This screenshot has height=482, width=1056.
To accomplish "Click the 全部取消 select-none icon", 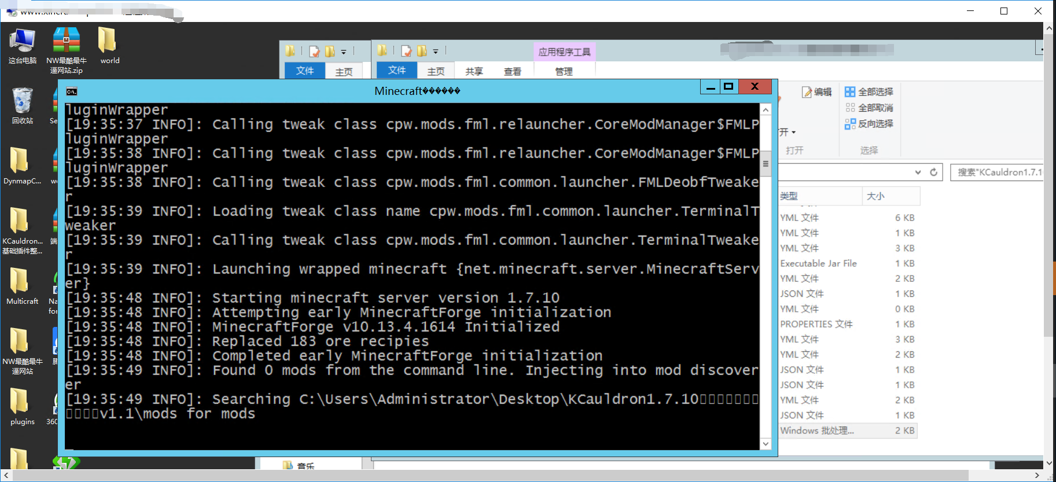I will pyautogui.click(x=849, y=108).
